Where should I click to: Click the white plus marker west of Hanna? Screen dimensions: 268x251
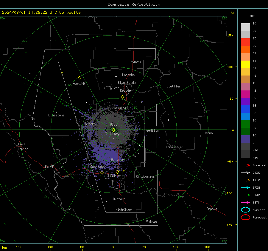pyautogui.click(x=168, y=120)
